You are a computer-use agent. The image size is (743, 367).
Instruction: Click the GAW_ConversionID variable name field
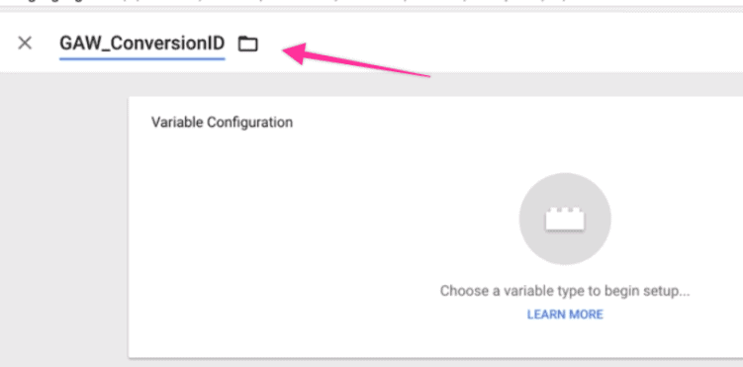[142, 45]
